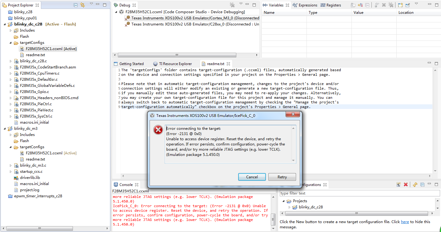
Task: Collapse all entries in Variables view
Action: (x=367, y=5)
